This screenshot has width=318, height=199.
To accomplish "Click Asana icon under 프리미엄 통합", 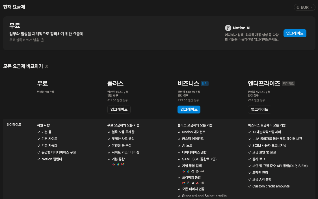I will pyautogui.click(x=197, y=183).
